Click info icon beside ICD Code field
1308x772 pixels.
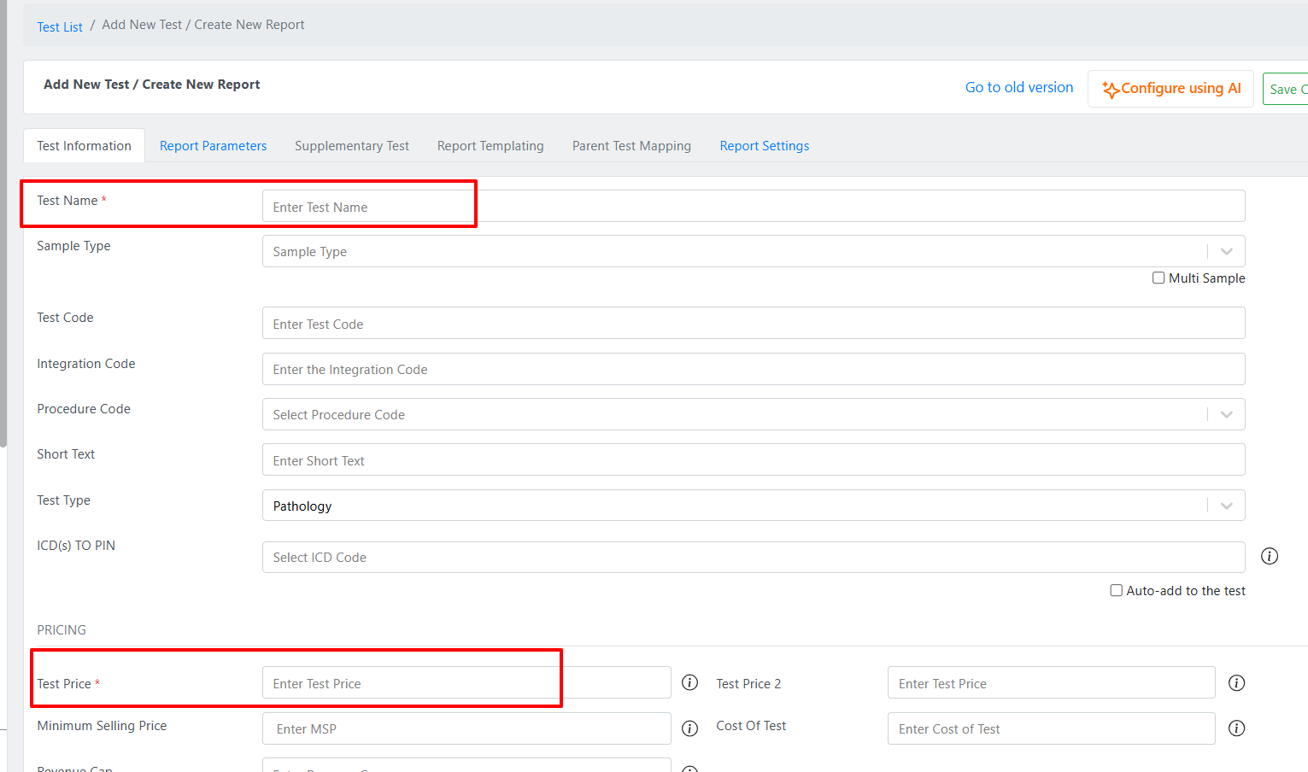point(1270,556)
